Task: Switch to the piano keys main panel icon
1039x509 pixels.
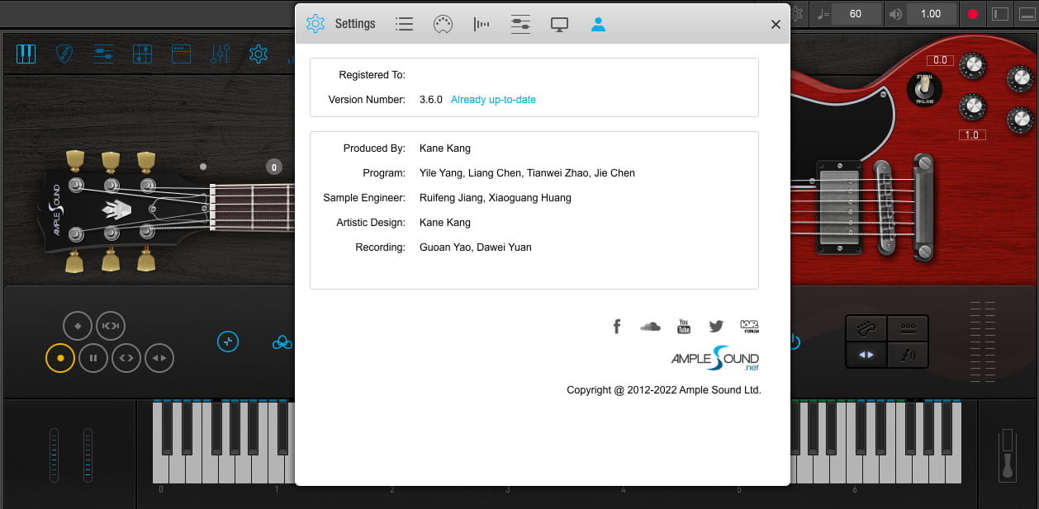Action: pyautogui.click(x=26, y=54)
